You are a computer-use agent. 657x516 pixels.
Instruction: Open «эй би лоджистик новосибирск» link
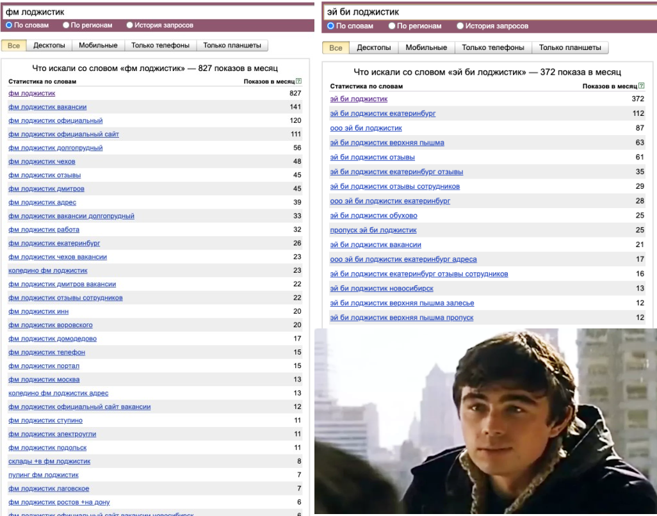[x=382, y=289]
